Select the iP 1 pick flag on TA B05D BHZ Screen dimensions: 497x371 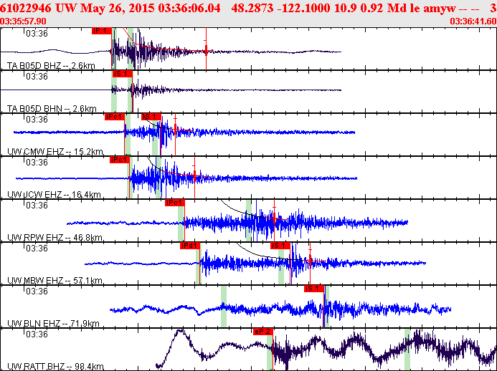point(101,31)
